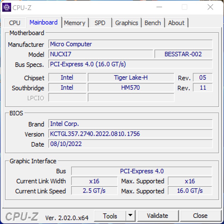The width and height of the screenshot is (224, 224).
Task: Click the Southbridge 'HM570' field
Action: [x=131, y=87]
